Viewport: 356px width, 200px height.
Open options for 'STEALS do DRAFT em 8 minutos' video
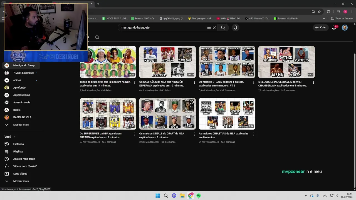[x=194, y=134]
